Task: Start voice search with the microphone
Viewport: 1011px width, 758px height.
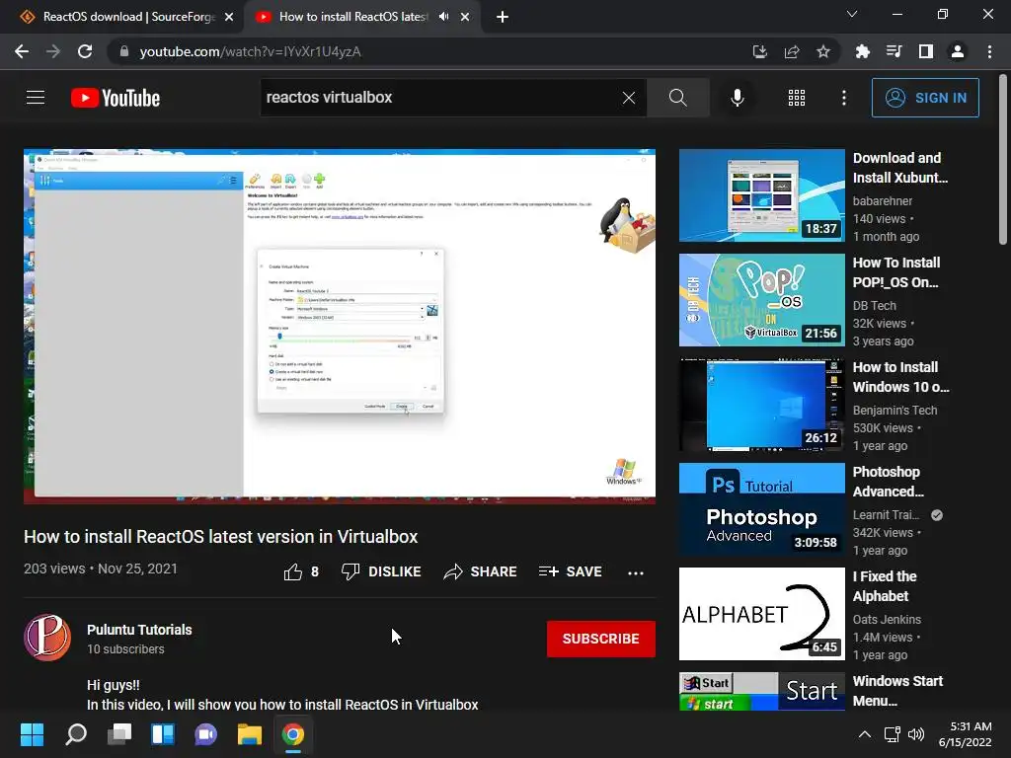Action: (x=738, y=98)
